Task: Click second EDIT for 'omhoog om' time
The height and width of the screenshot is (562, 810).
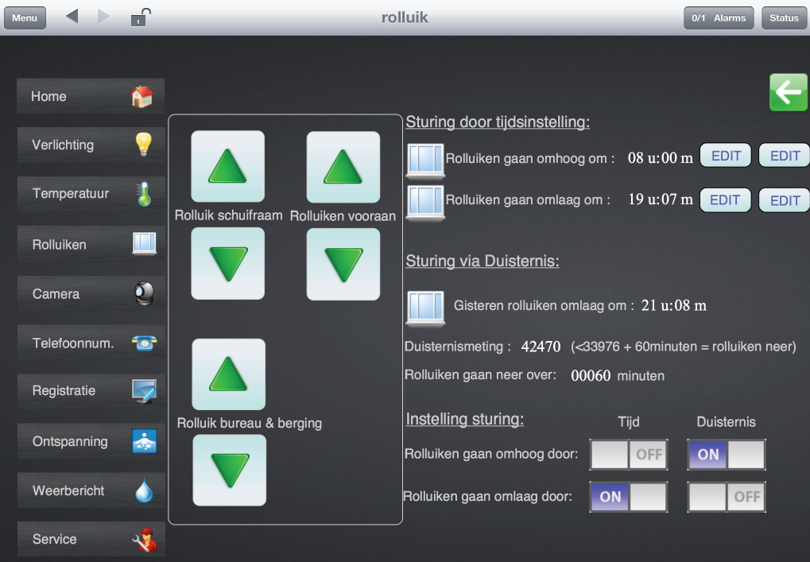Action: pos(785,156)
